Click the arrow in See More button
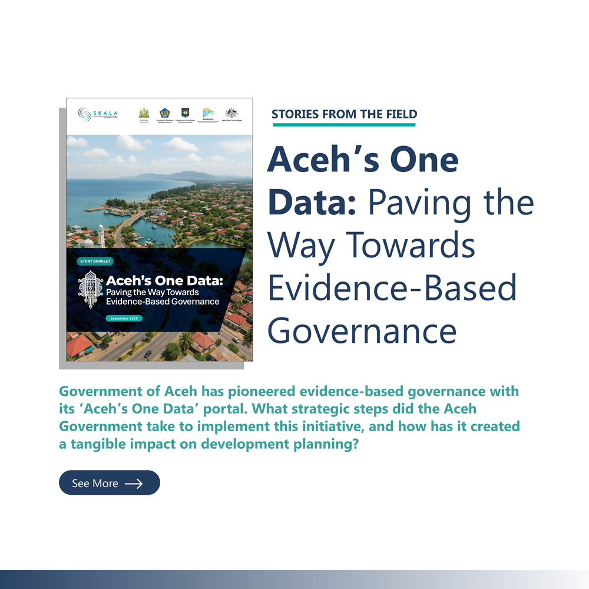Image resolution: width=589 pixels, height=589 pixels. pyautogui.click(x=134, y=483)
